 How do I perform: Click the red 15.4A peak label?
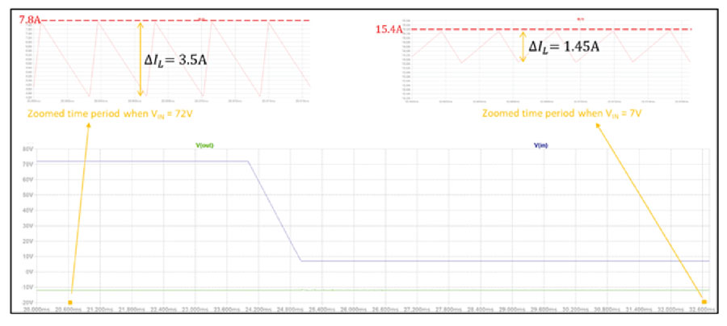(388, 30)
